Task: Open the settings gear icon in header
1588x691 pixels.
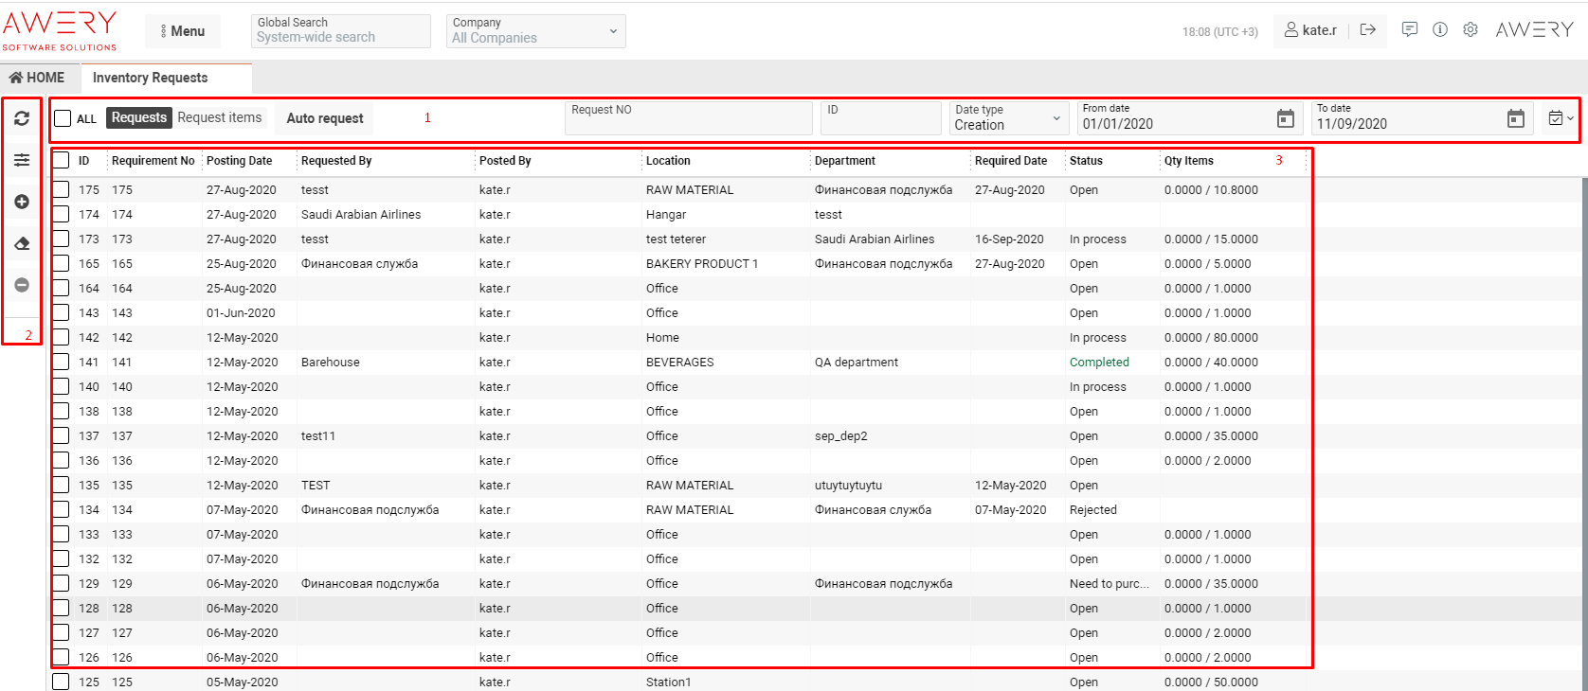Action: pyautogui.click(x=1470, y=30)
